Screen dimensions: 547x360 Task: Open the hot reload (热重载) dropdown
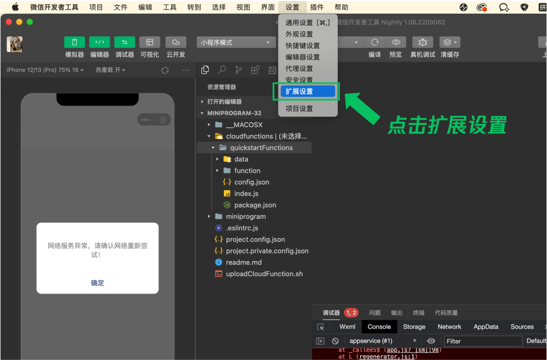coord(110,70)
